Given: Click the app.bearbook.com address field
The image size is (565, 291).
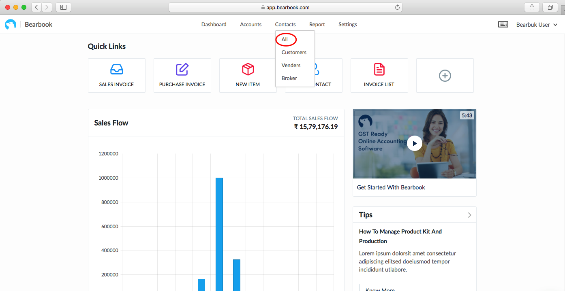Looking at the screenshot, I should pos(285,7).
